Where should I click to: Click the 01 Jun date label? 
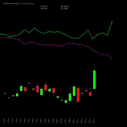click(73, 121)
